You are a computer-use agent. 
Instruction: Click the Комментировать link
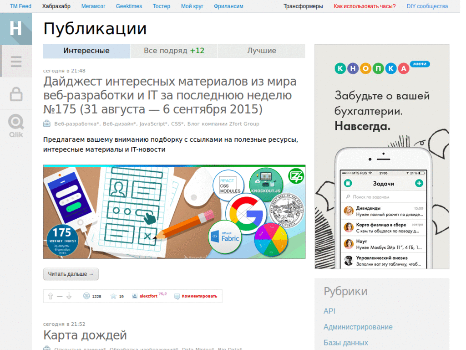point(199,296)
